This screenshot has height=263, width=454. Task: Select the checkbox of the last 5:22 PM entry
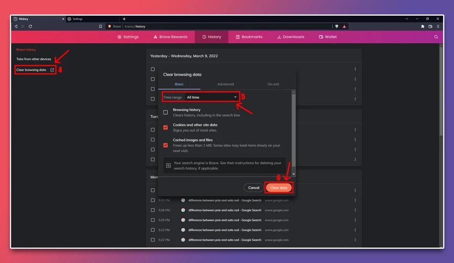pyautogui.click(x=152, y=240)
